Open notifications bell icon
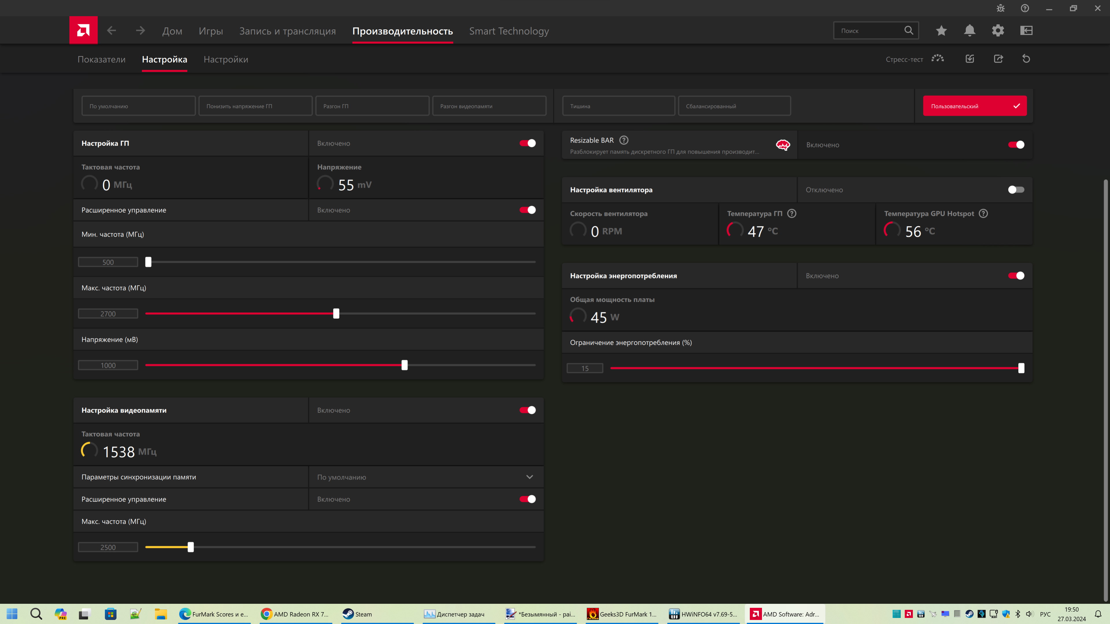Screen dimensions: 1110x624 [x=970, y=31]
